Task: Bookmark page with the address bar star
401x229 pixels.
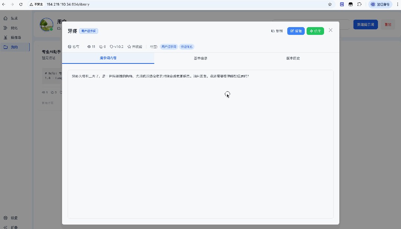Action: [330, 4]
